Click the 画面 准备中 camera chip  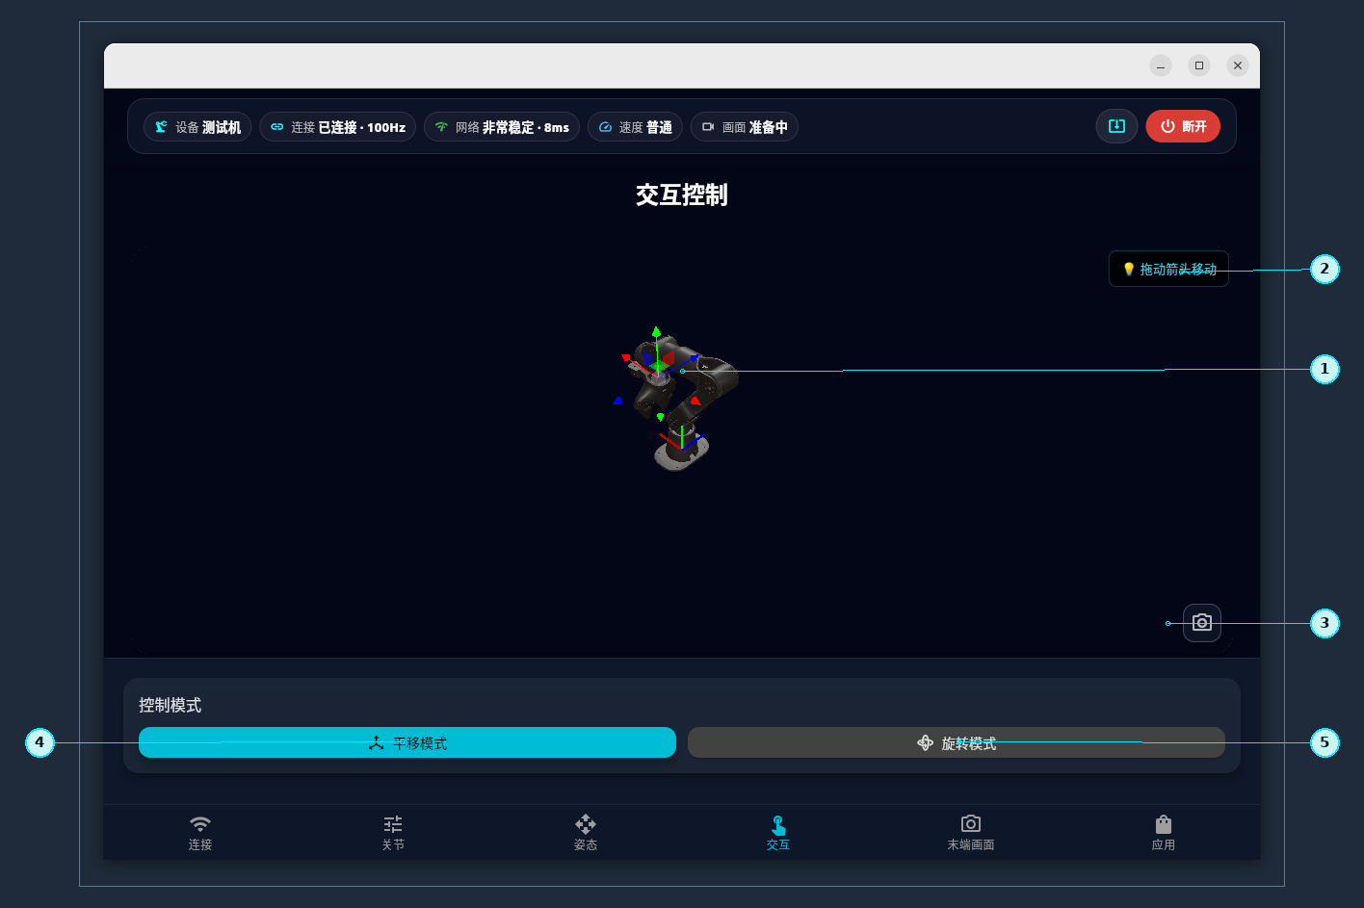tap(745, 127)
